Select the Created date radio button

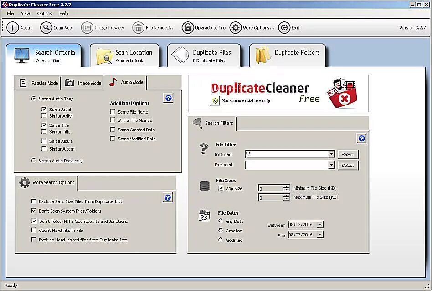221,230
